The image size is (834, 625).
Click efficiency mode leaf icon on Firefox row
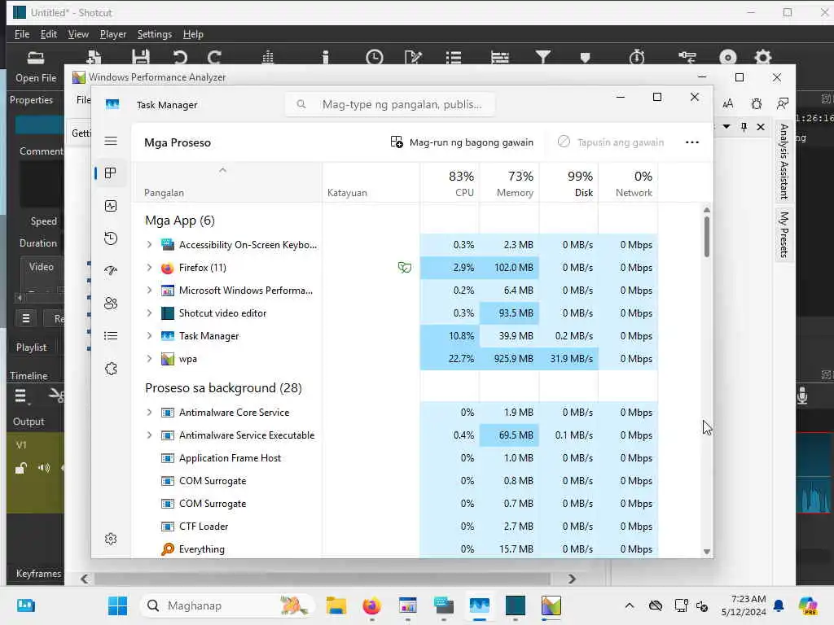pos(404,267)
